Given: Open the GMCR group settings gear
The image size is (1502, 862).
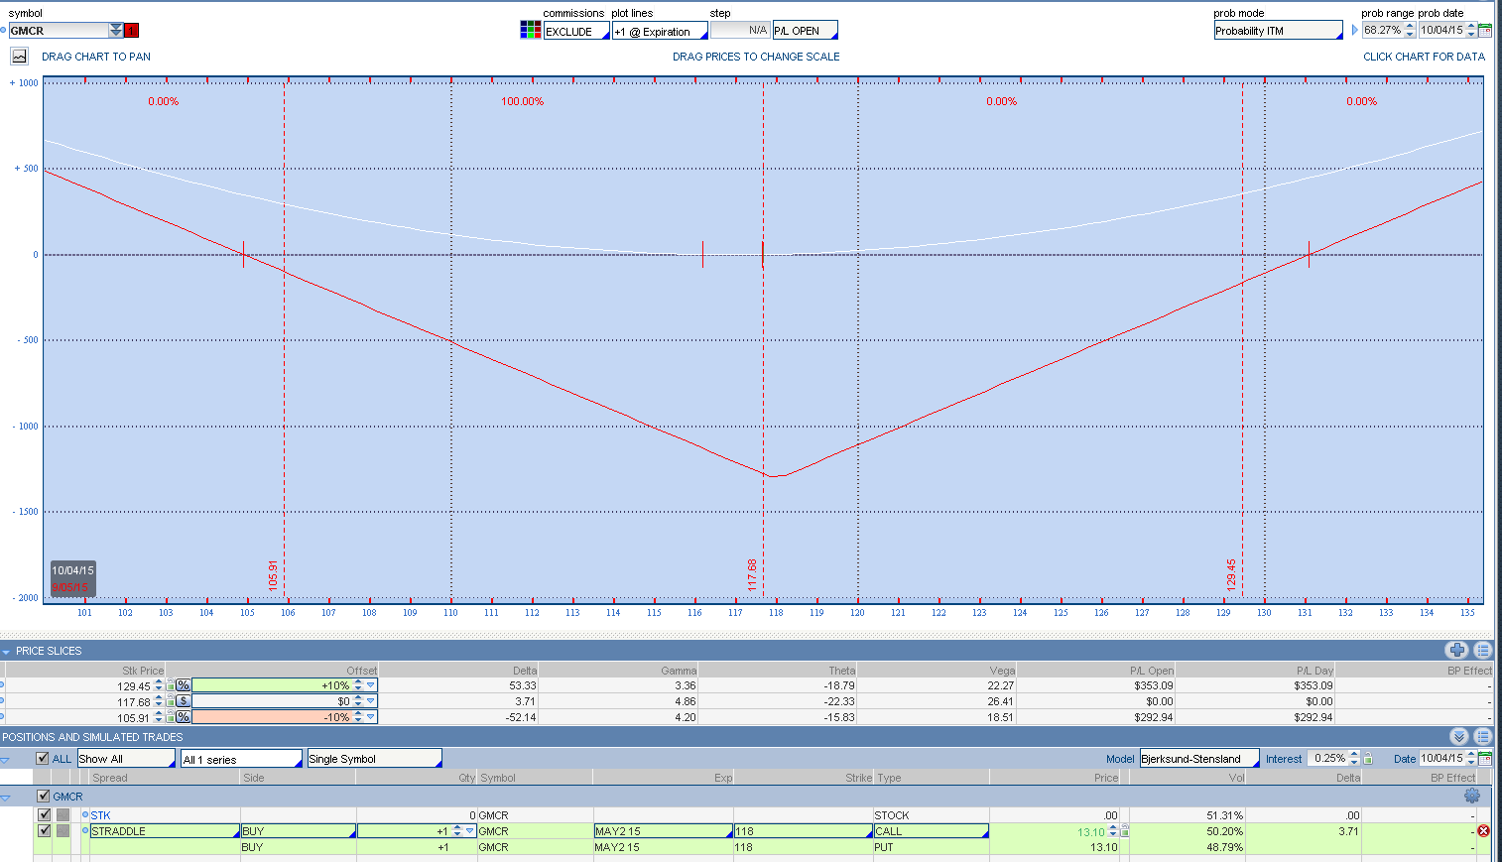Looking at the screenshot, I should tap(1471, 796).
